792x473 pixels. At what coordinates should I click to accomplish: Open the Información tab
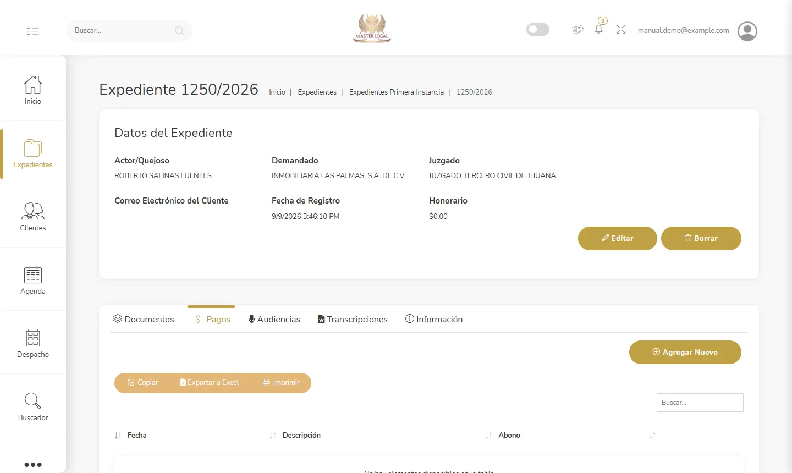point(434,320)
